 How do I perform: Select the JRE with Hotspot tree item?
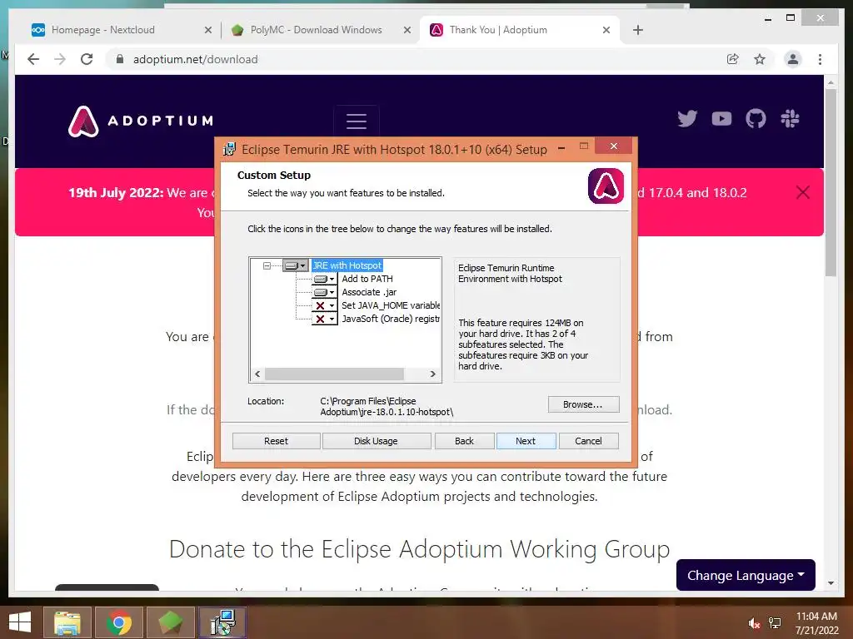coord(347,265)
